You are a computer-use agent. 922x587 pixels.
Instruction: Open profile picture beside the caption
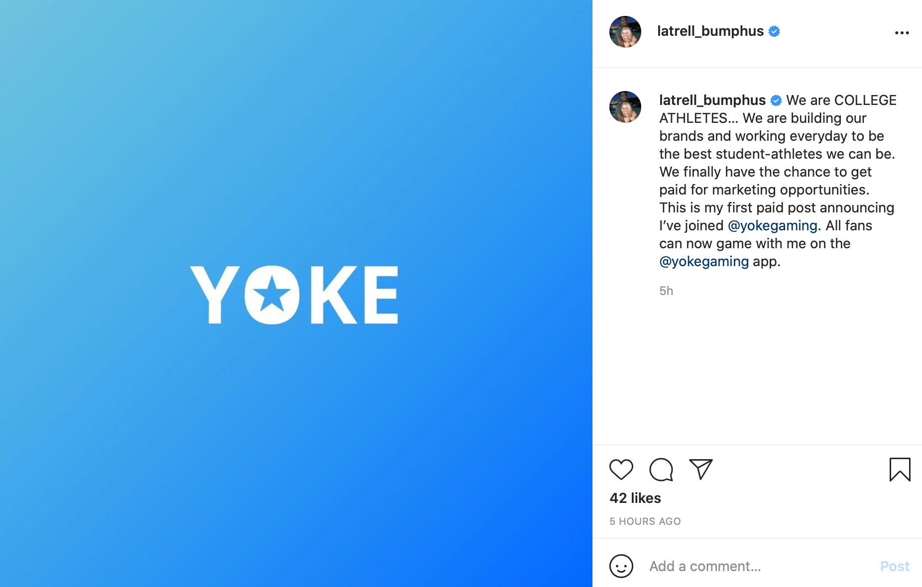click(x=625, y=107)
